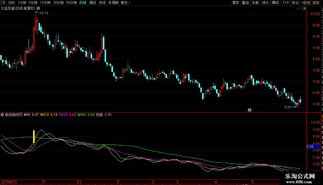Screen dimensions: 323x185
Task: Click the 股朋指标网 indicator name
Action: pyautogui.click(x=14, y=115)
